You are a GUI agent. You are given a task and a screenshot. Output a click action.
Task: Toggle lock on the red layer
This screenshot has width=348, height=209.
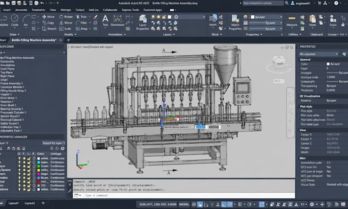[29, 182]
